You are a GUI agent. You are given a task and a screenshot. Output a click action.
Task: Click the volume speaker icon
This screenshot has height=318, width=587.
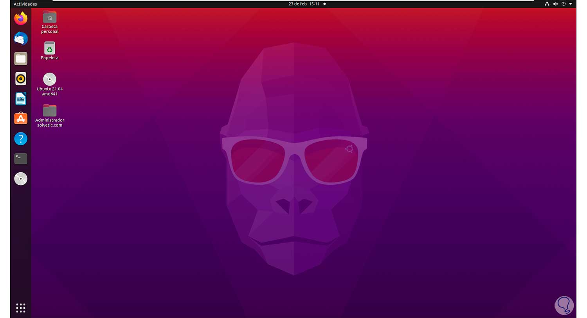(555, 4)
